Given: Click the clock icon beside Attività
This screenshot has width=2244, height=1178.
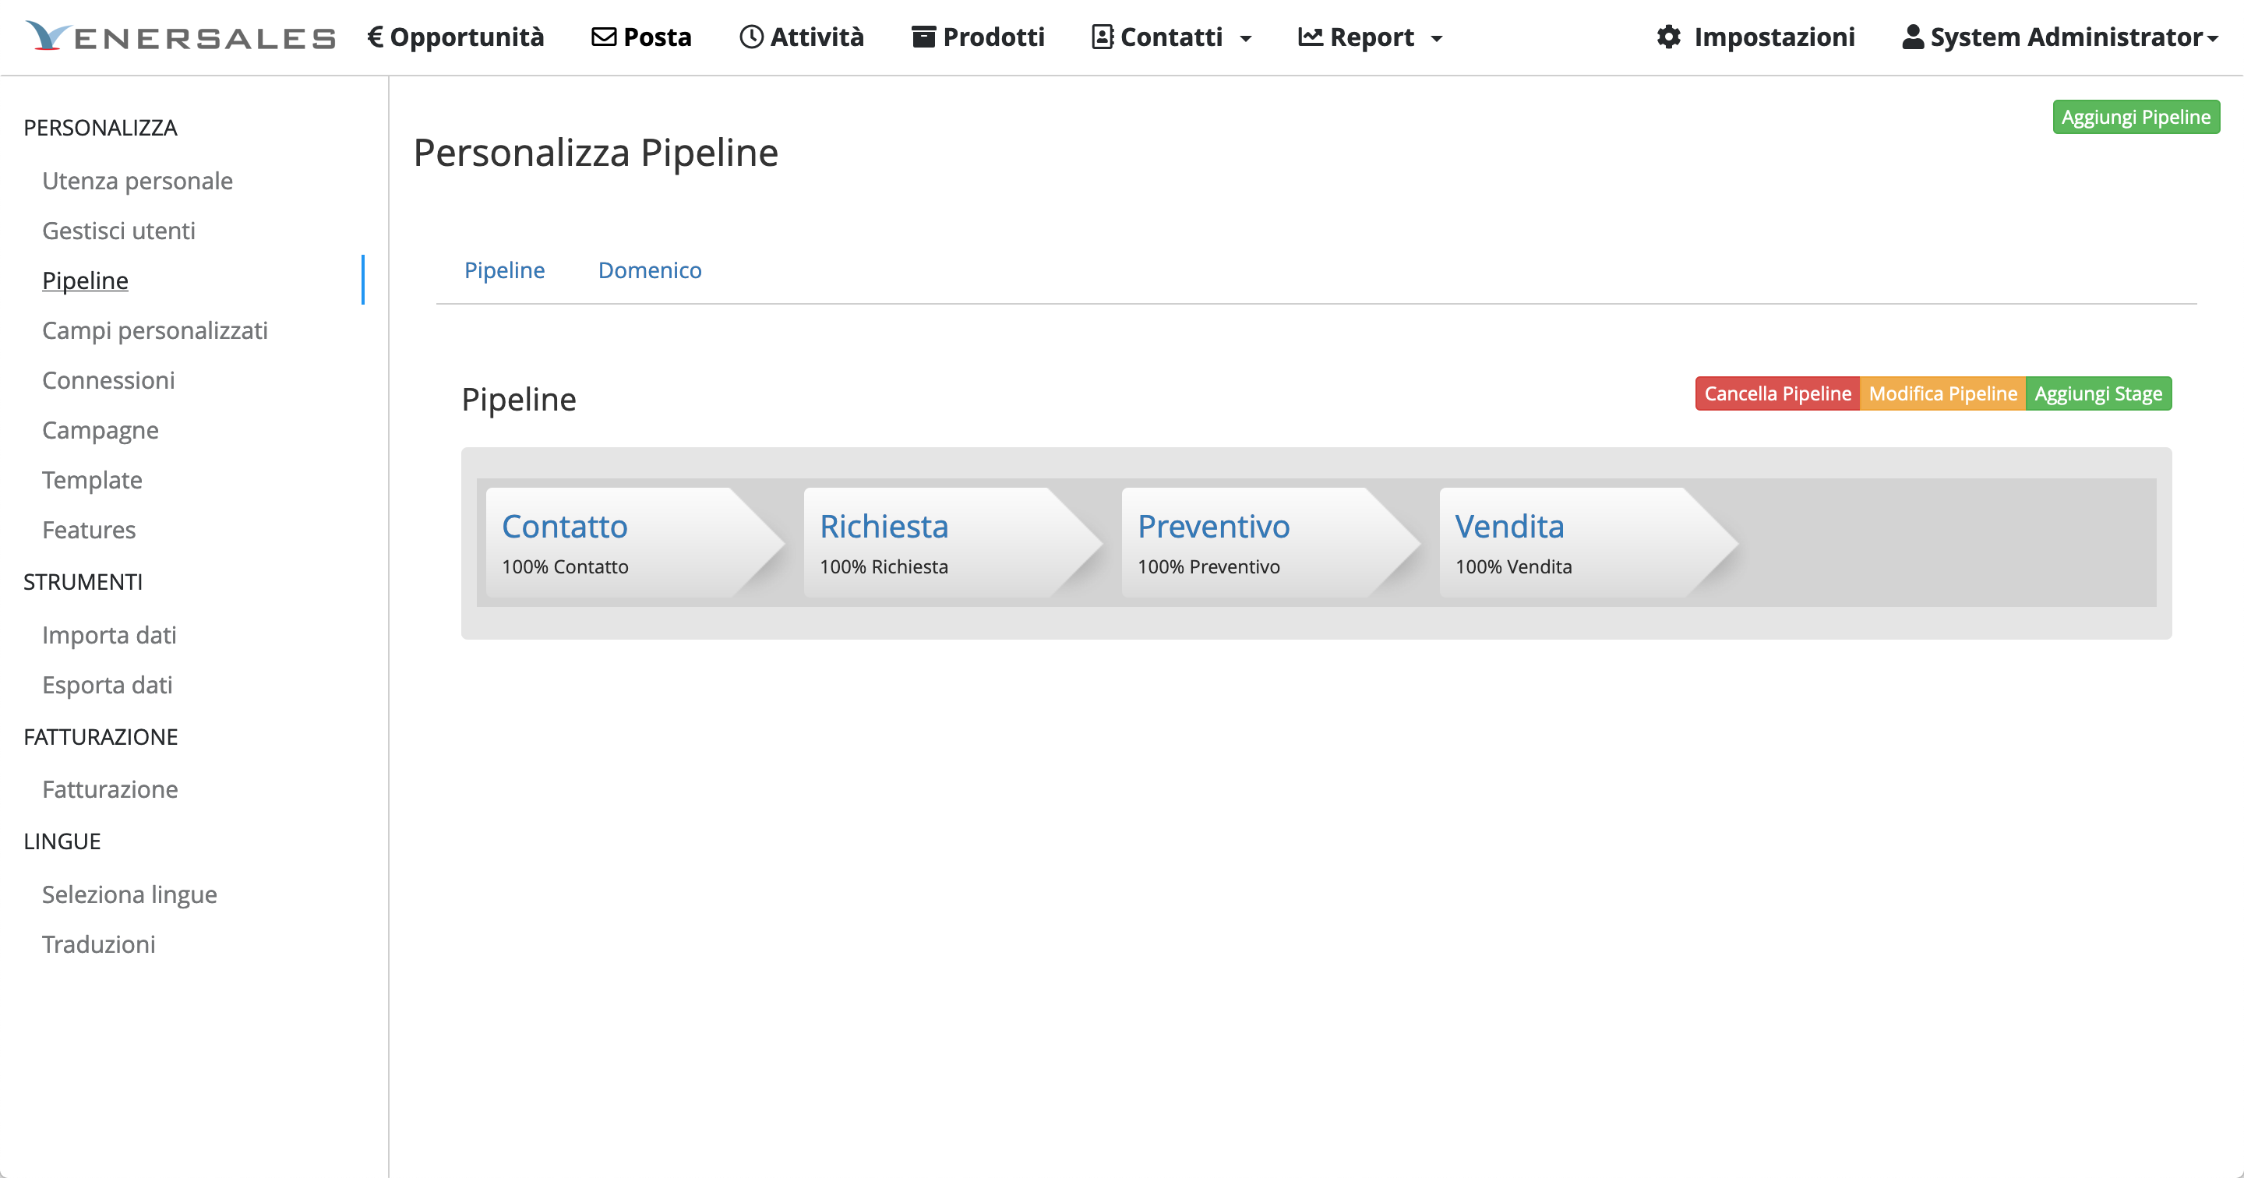Looking at the screenshot, I should [751, 37].
